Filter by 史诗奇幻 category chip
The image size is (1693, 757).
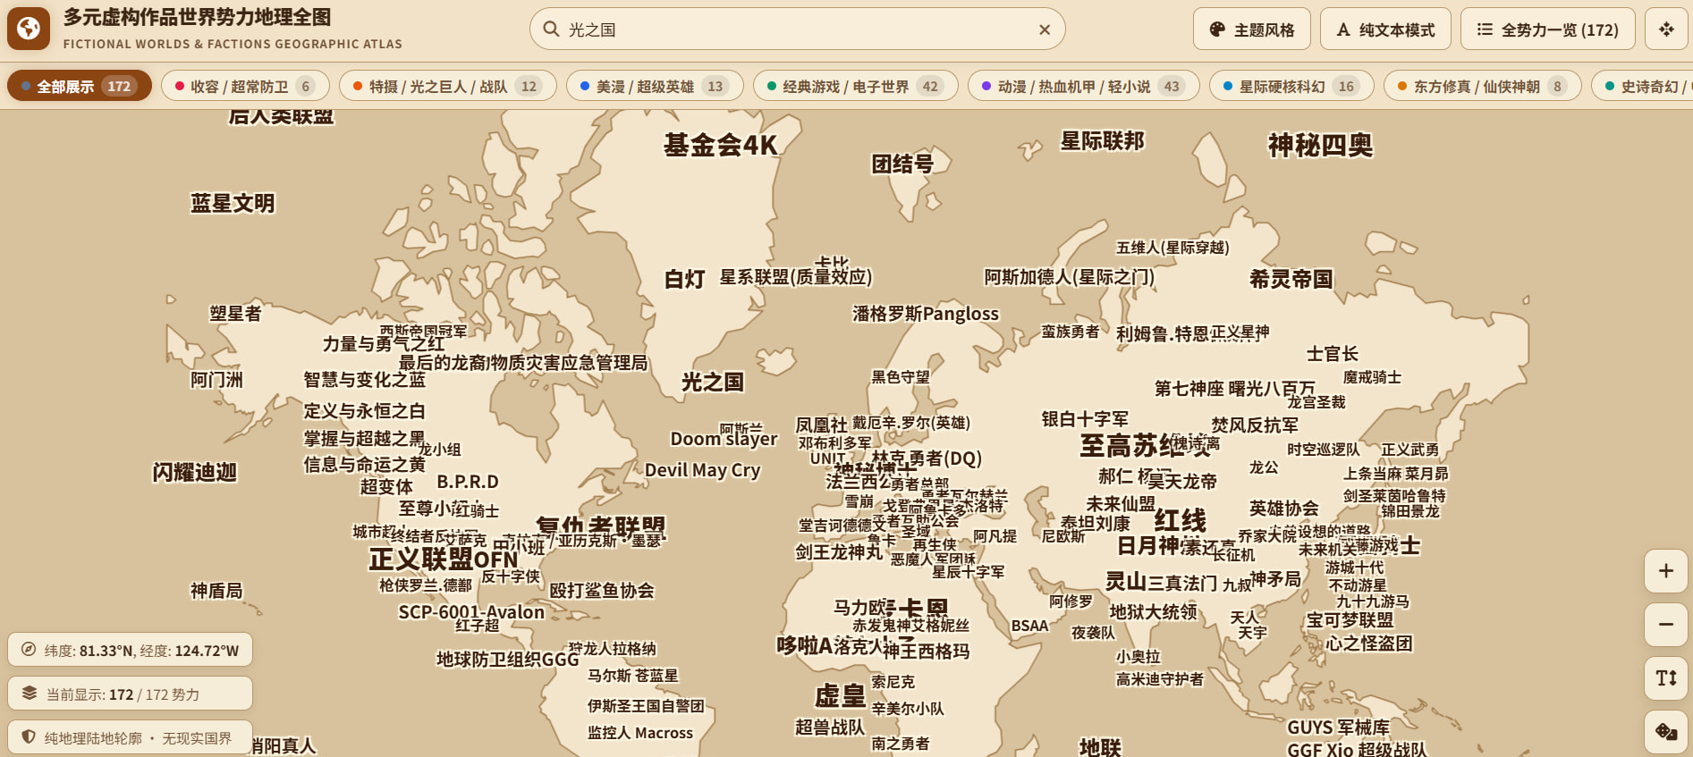1643,86
